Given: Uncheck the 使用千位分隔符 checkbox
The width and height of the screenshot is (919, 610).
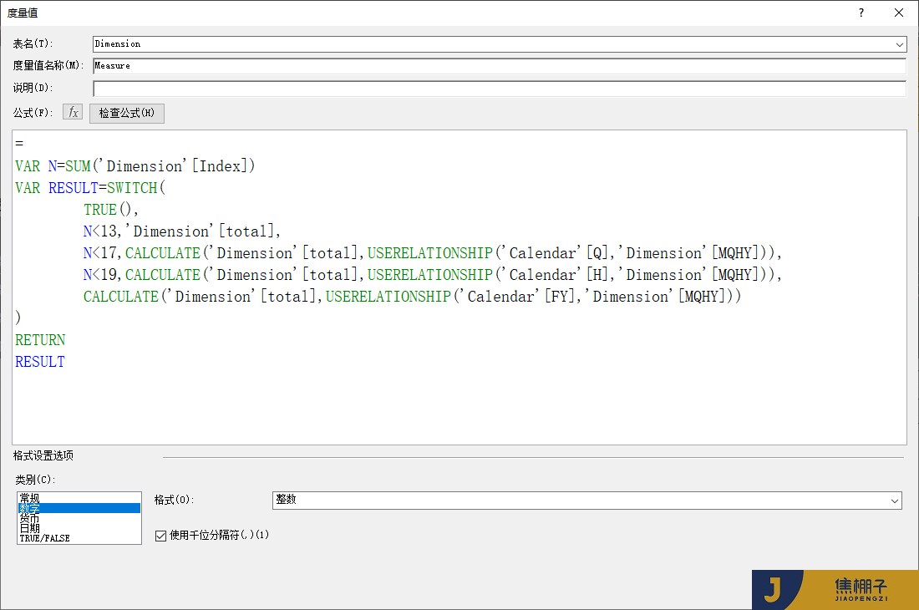Looking at the screenshot, I should coord(160,536).
